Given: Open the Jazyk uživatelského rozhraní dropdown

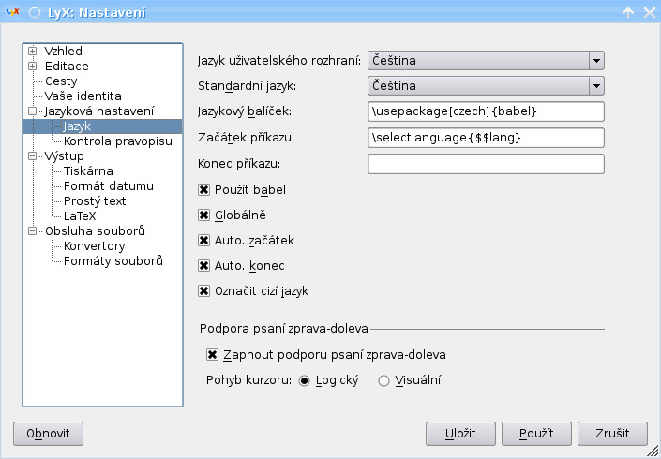Looking at the screenshot, I should click(x=486, y=61).
